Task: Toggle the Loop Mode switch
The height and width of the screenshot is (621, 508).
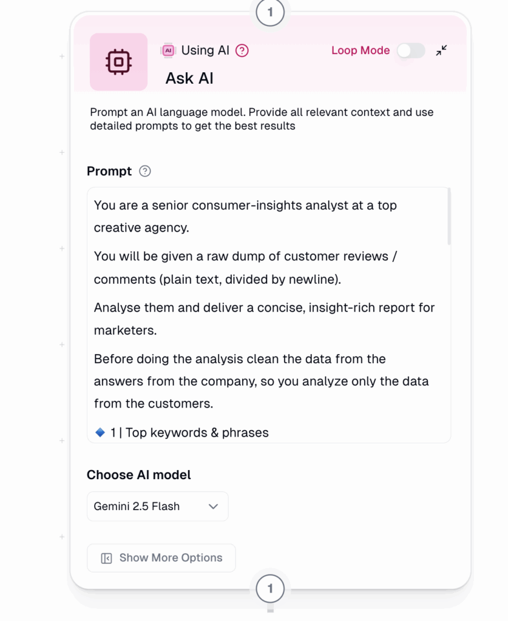Action: (411, 51)
